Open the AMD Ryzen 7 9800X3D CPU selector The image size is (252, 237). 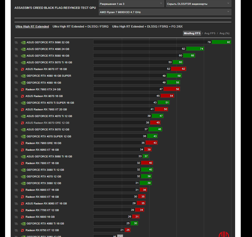pyautogui.click(x=165, y=12)
